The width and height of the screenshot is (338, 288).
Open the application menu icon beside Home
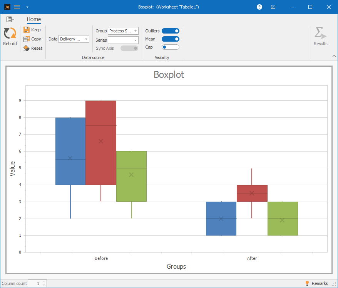pos(10,19)
